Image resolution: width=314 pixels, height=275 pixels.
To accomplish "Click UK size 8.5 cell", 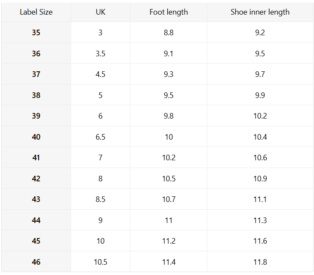I will click(100, 199).
